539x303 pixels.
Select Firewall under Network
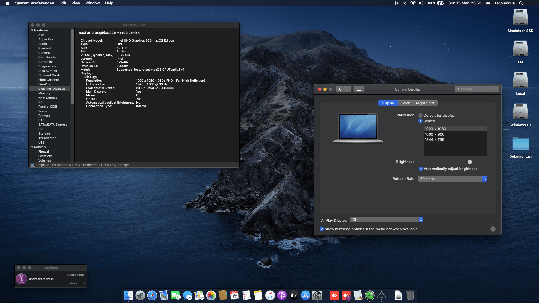[x=44, y=151]
